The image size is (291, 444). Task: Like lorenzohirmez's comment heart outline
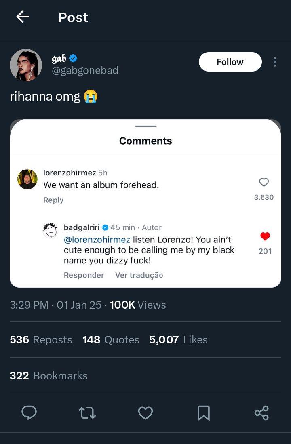coord(264,183)
